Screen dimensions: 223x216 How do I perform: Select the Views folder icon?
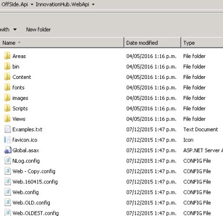7,118
